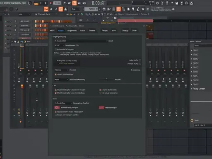Click the Master track volume fader in the mixer
This screenshot has width=212, height=159.
(22, 87)
